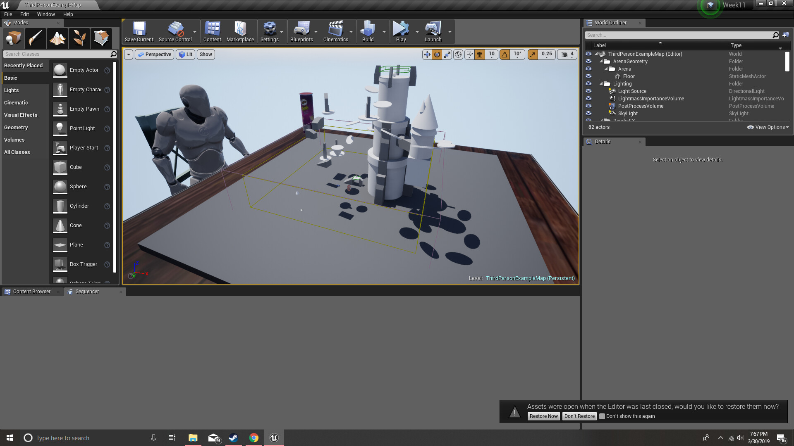Click the Search Classes input field

point(56,54)
